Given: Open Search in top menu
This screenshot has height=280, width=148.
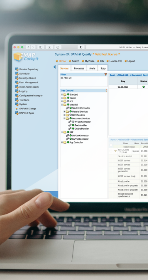Looking at the screenshot, I should 74,61.
